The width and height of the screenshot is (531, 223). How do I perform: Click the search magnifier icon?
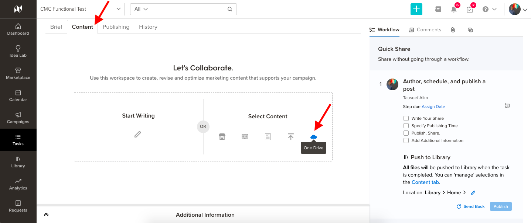(x=230, y=9)
